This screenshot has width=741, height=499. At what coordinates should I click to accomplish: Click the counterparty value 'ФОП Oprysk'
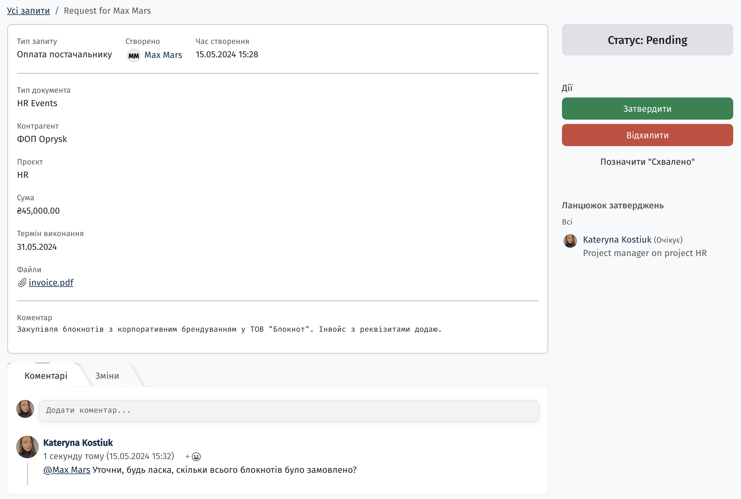(x=42, y=139)
